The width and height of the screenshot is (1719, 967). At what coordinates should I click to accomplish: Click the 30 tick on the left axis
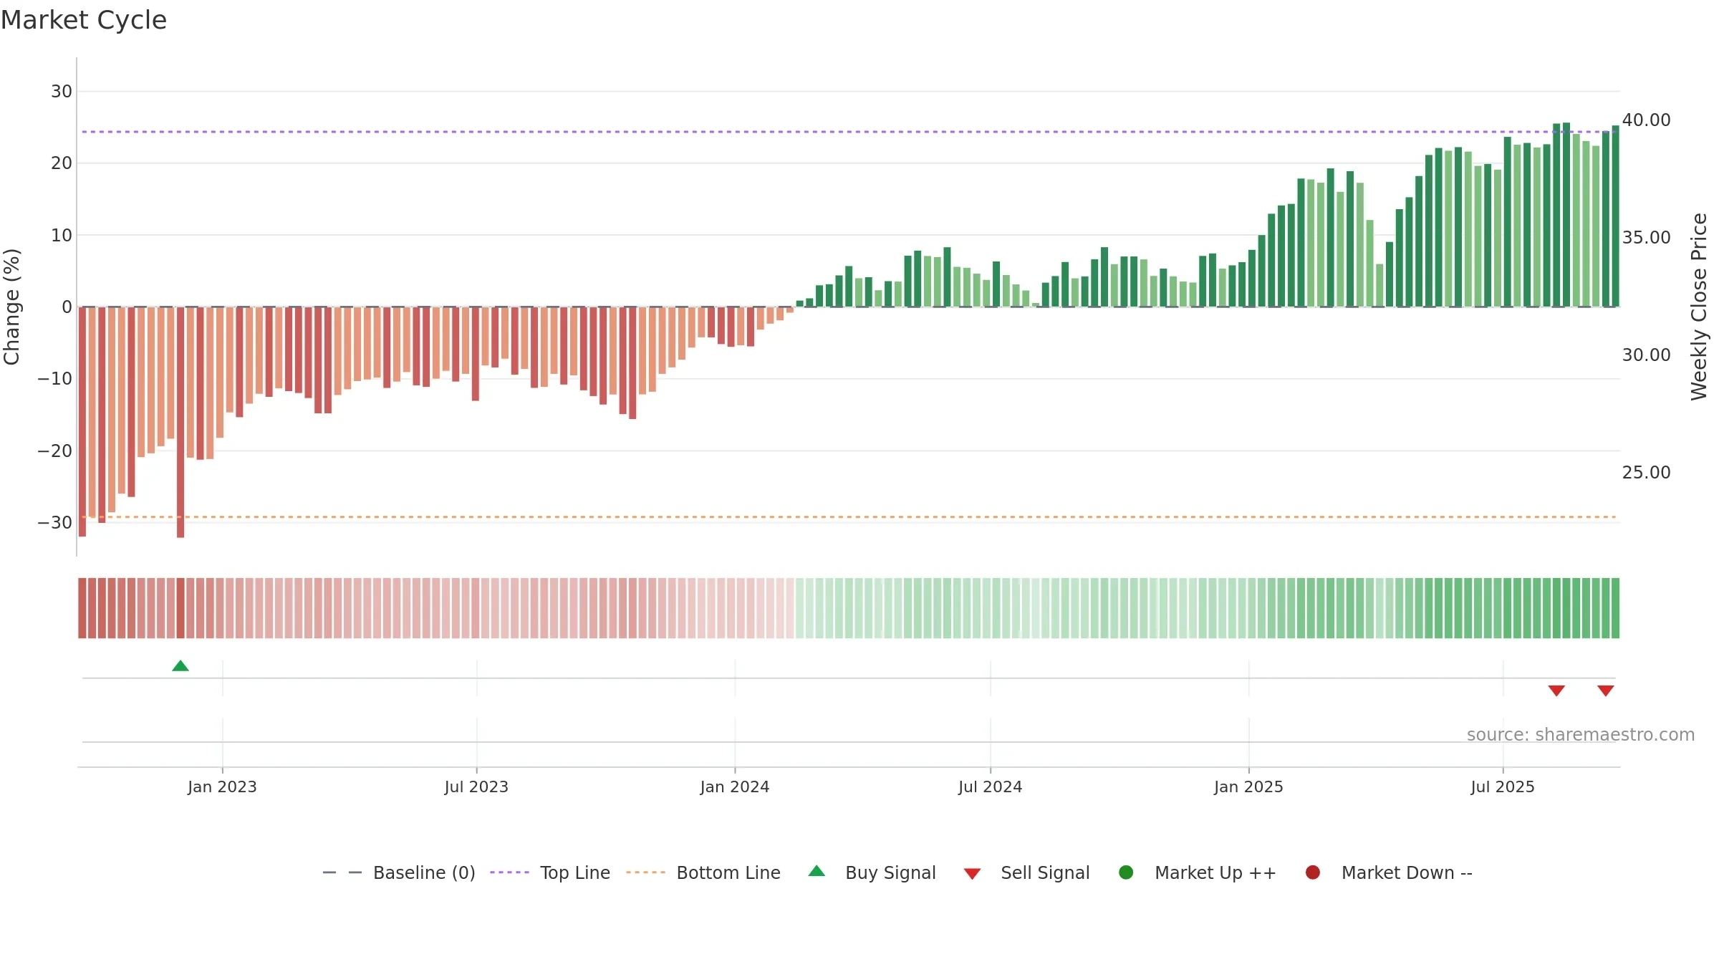62,91
